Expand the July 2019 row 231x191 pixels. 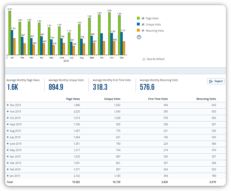click(8, 137)
